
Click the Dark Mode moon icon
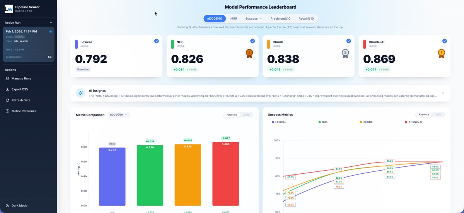coord(7,206)
